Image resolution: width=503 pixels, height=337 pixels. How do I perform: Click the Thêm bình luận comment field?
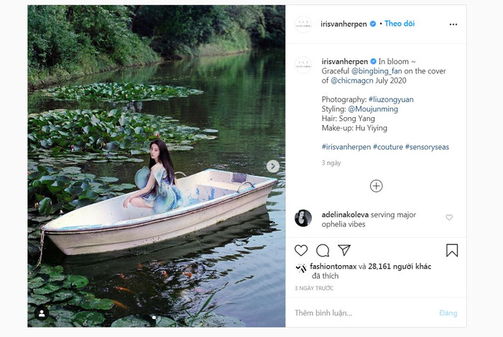point(359,313)
